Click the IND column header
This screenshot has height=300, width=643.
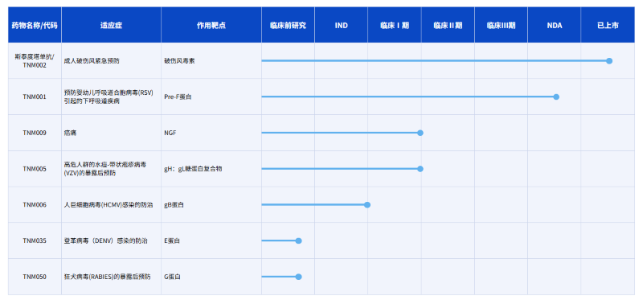[341, 25]
